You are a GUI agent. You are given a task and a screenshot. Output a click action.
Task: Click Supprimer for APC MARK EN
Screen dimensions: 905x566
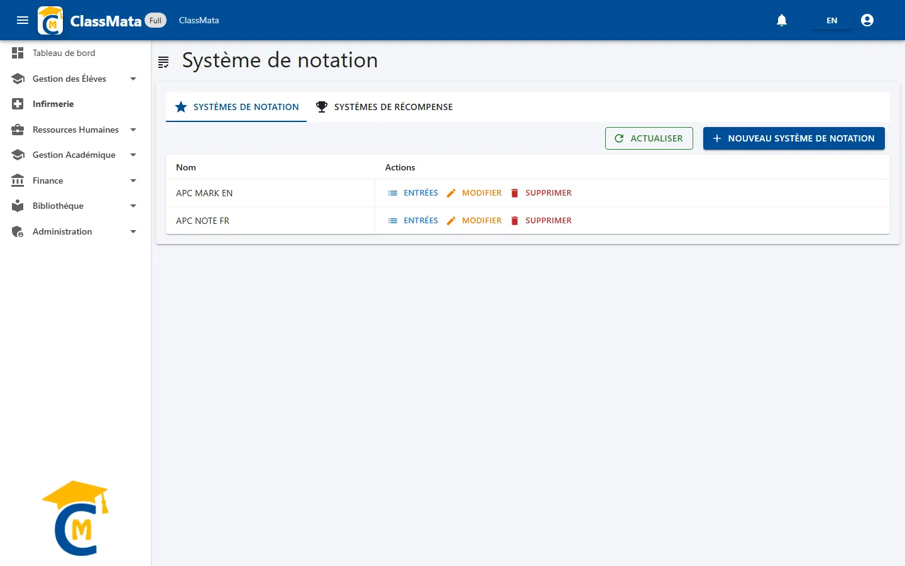[541, 193]
